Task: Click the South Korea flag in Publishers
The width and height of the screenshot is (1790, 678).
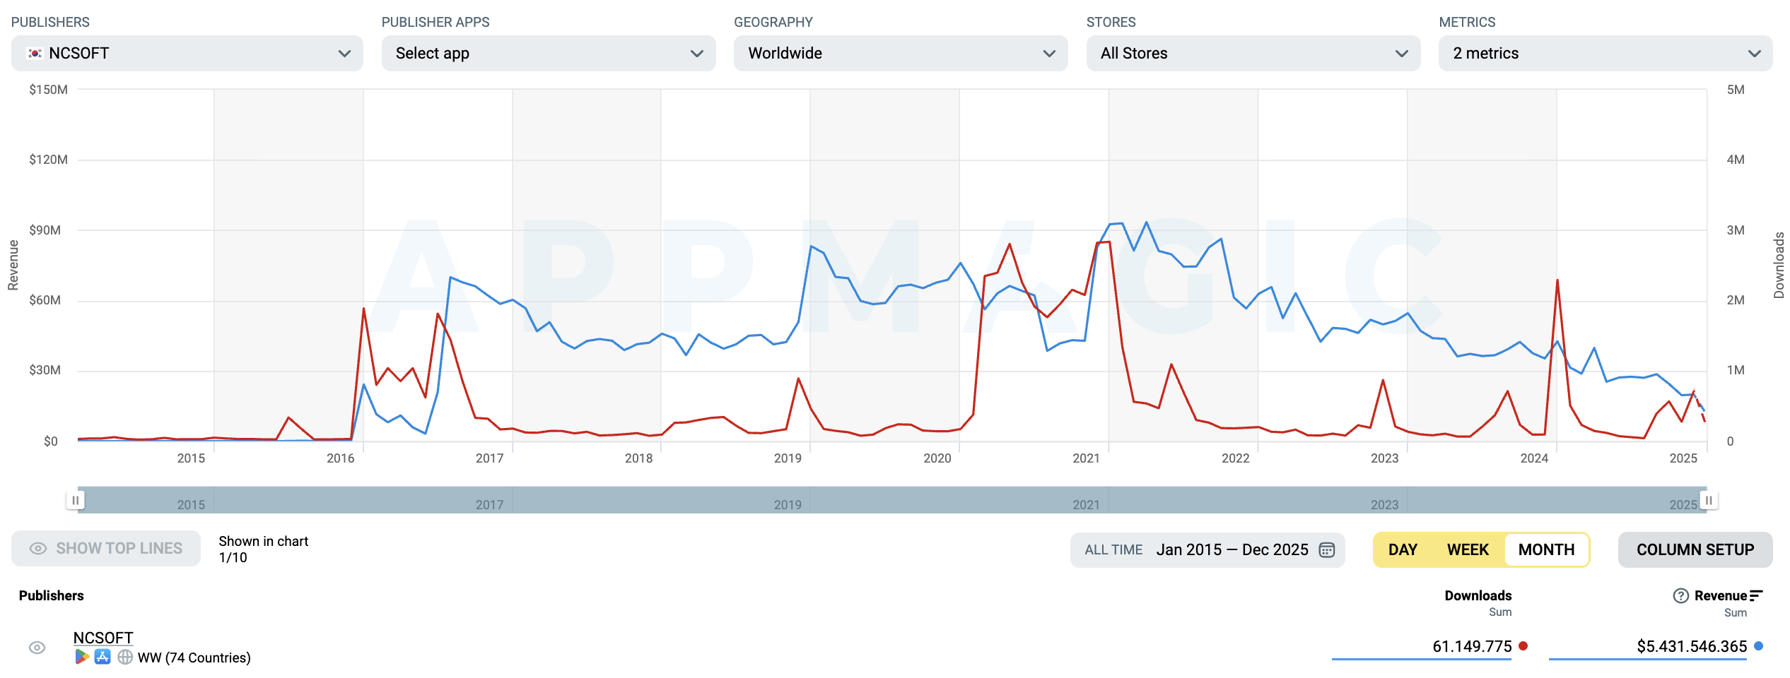Action: (34, 54)
